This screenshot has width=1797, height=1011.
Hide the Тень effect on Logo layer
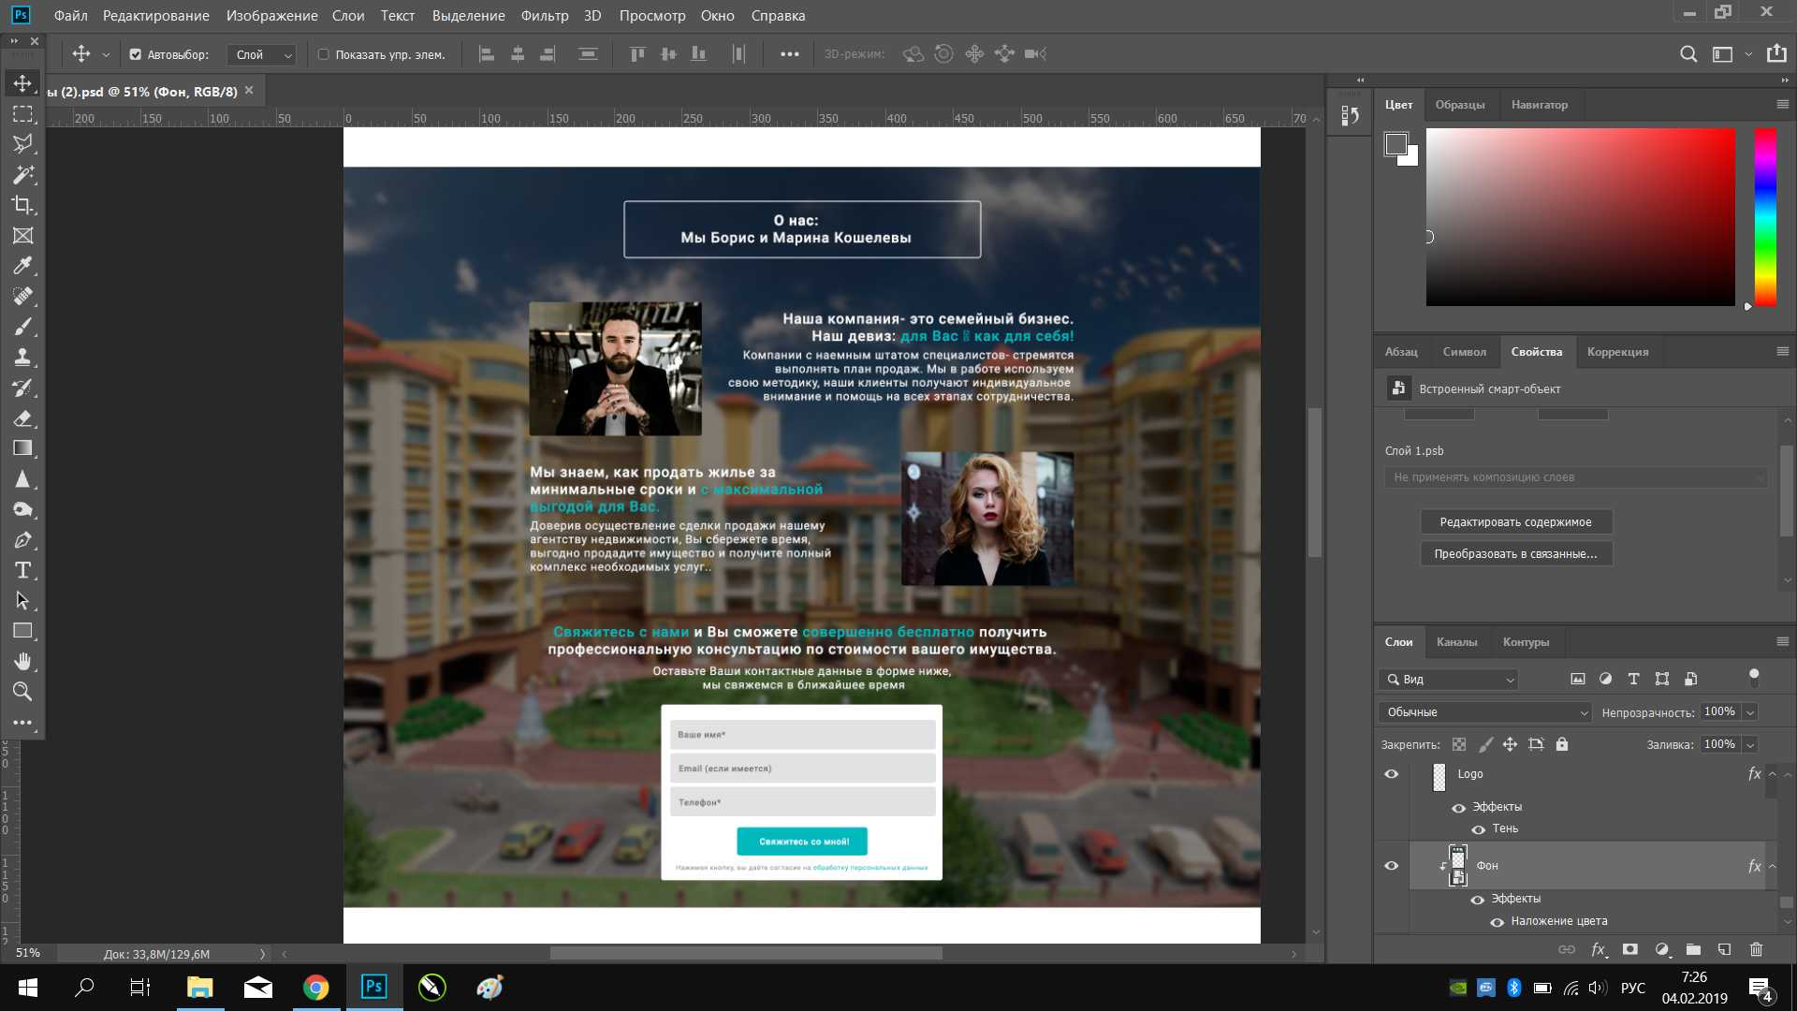pyautogui.click(x=1479, y=829)
